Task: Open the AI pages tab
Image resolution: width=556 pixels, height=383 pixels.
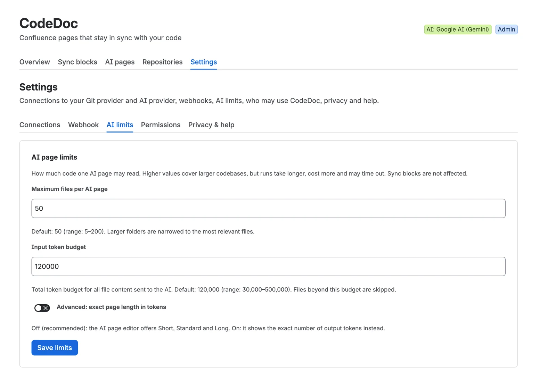Action: (x=120, y=62)
